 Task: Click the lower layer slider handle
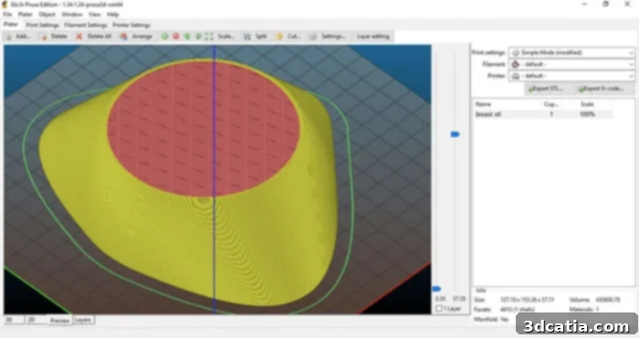click(436, 289)
